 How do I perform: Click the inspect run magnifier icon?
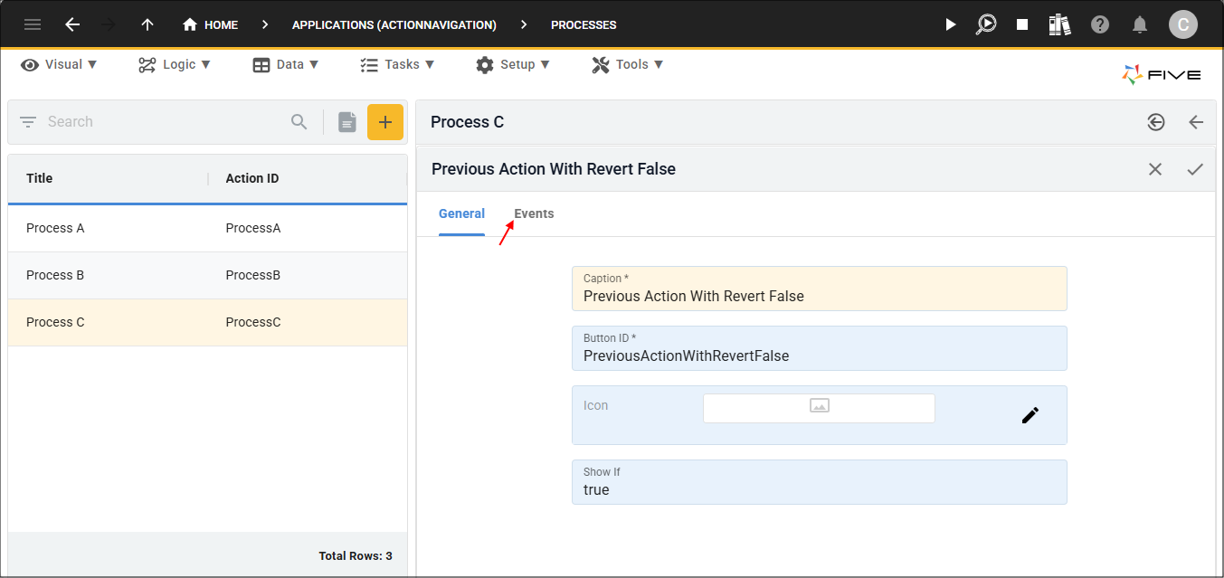tap(986, 24)
